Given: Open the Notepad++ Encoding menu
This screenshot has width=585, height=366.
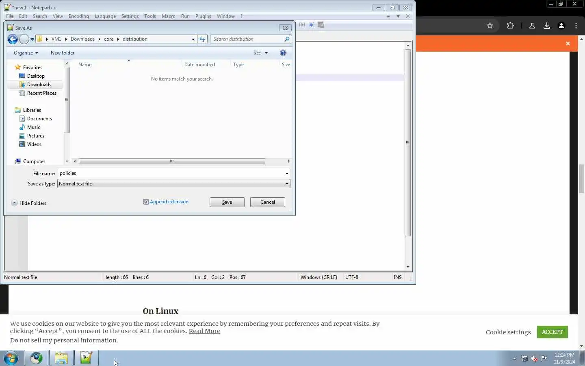Looking at the screenshot, I should 78,16.
